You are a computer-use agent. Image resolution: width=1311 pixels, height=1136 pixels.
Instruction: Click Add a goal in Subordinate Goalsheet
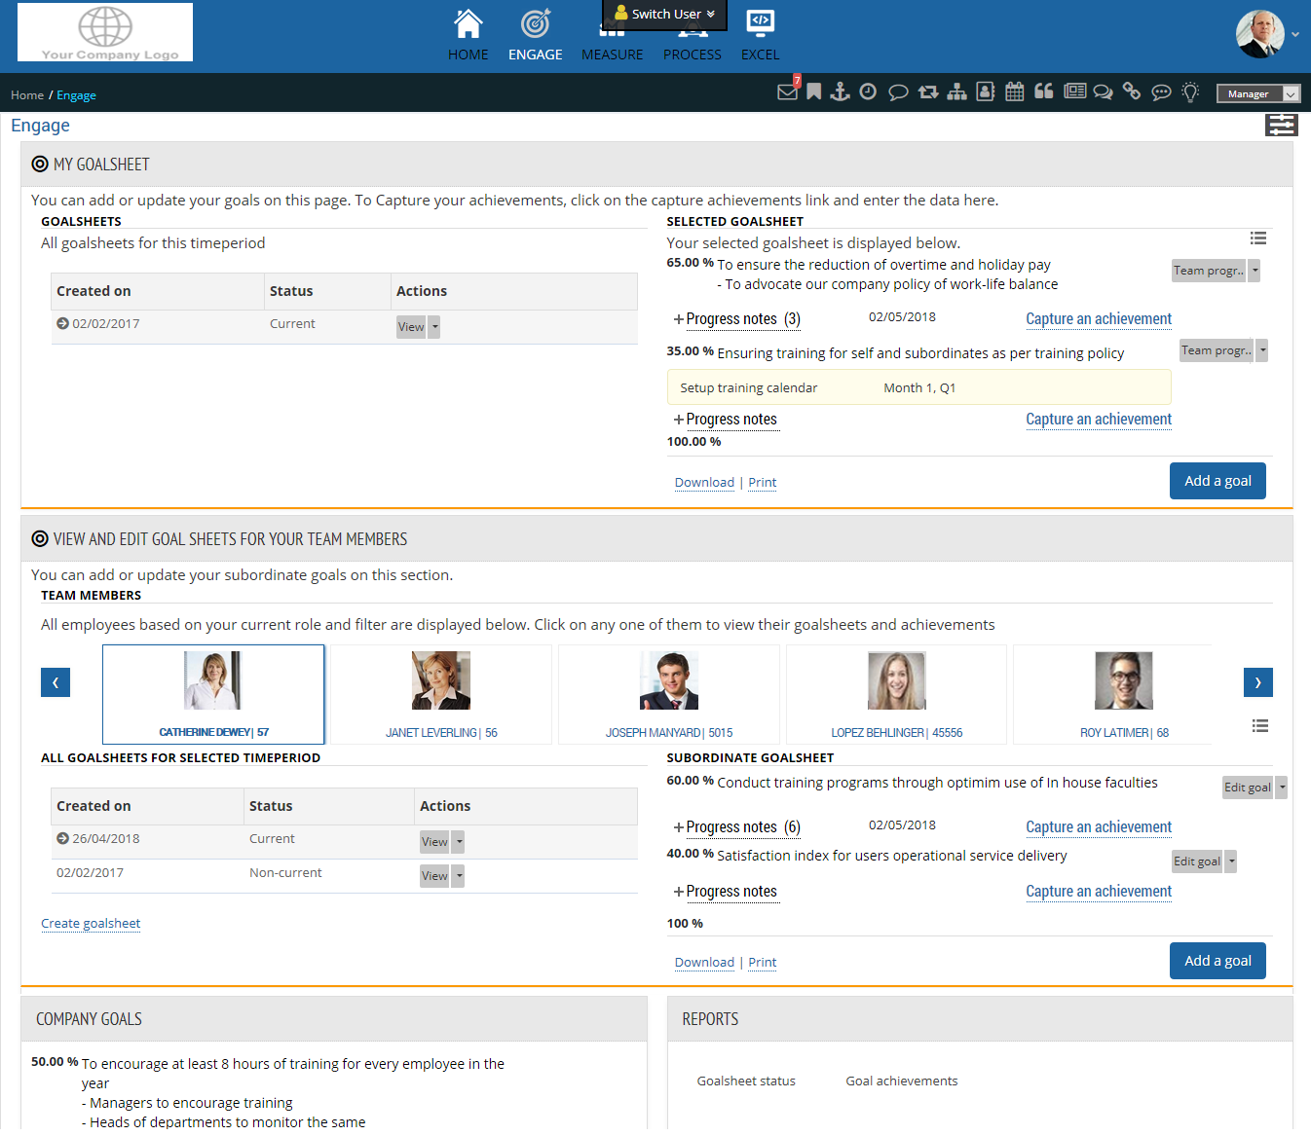tap(1217, 961)
